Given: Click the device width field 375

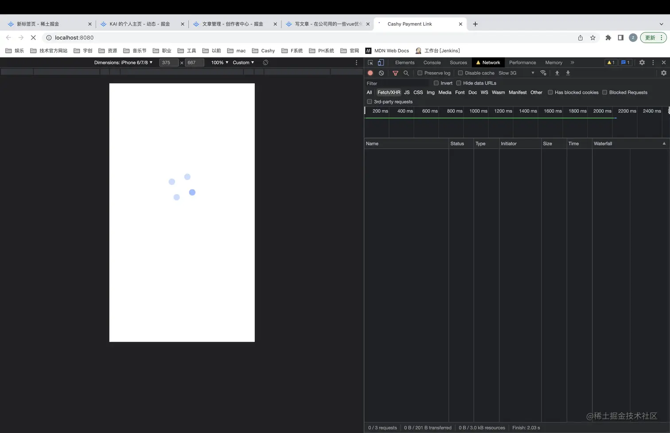Looking at the screenshot, I should [168, 62].
